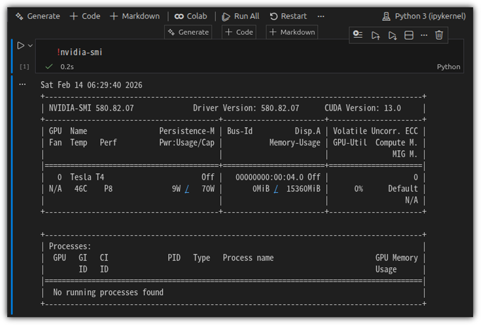Click 'Tesla T4' GPU name

(x=87, y=177)
